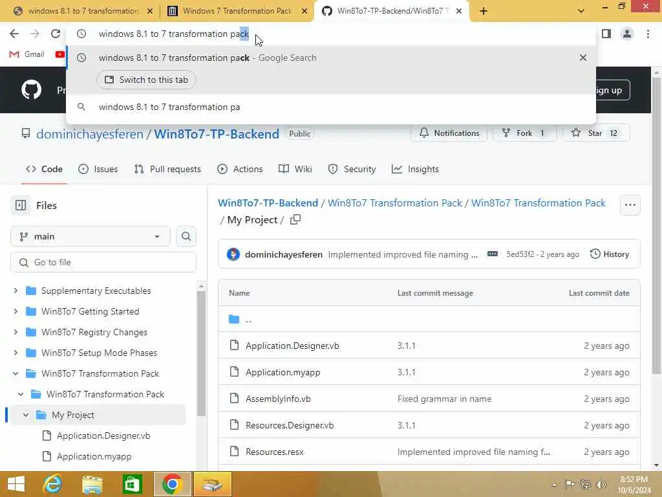The width and height of the screenshot is (662, 497).
Task: Open a new browser tab
Action: pos(484,11)
